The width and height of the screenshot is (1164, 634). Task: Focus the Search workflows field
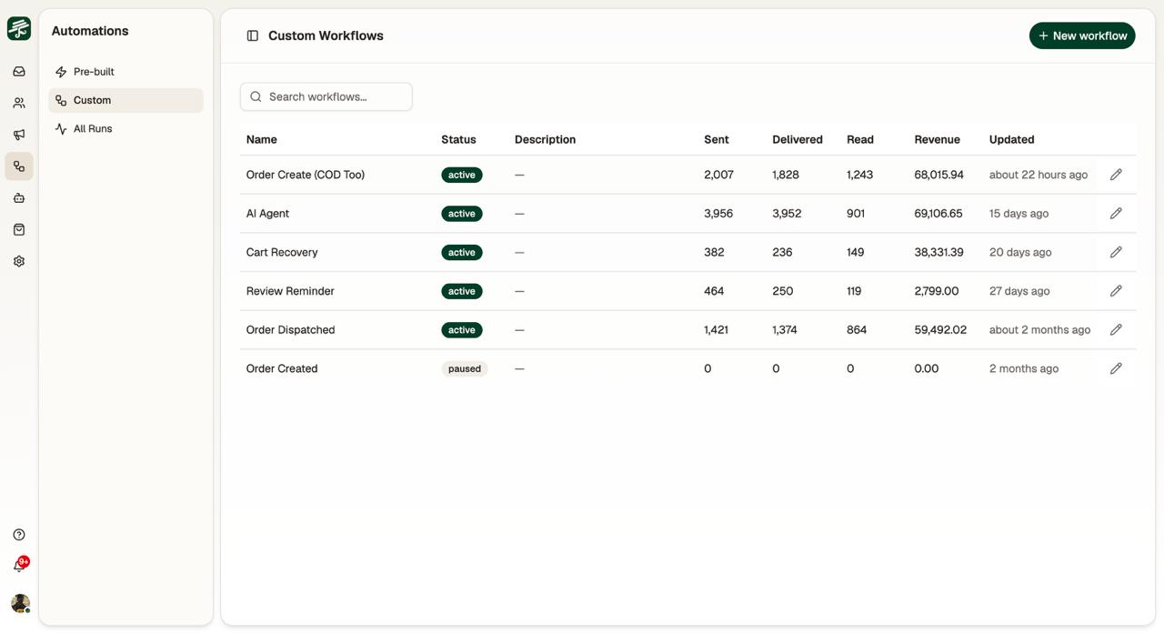326,96
